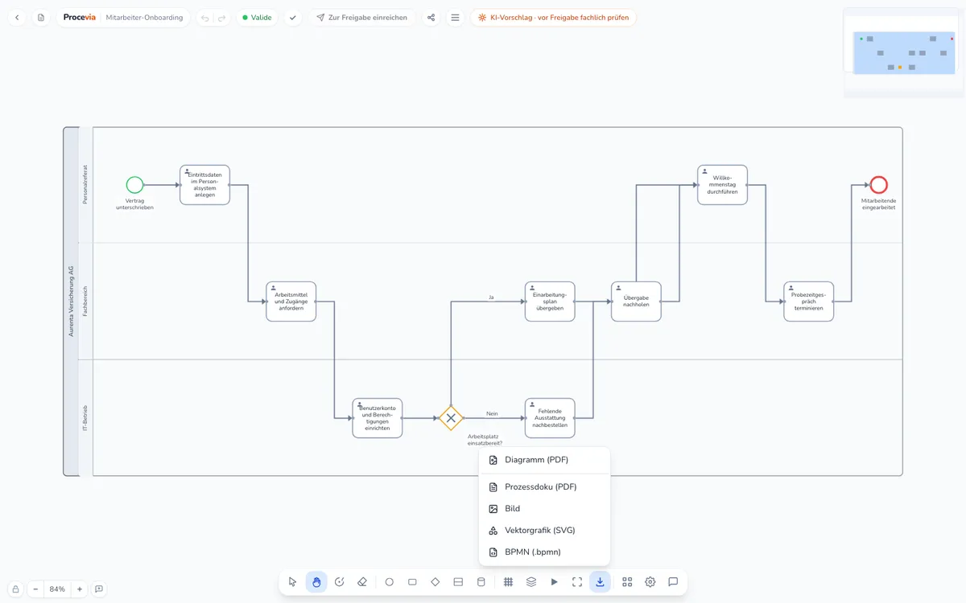Screen dimensions: 966x603
Task: Activate the hand pan tool
Action: [316, 582]
